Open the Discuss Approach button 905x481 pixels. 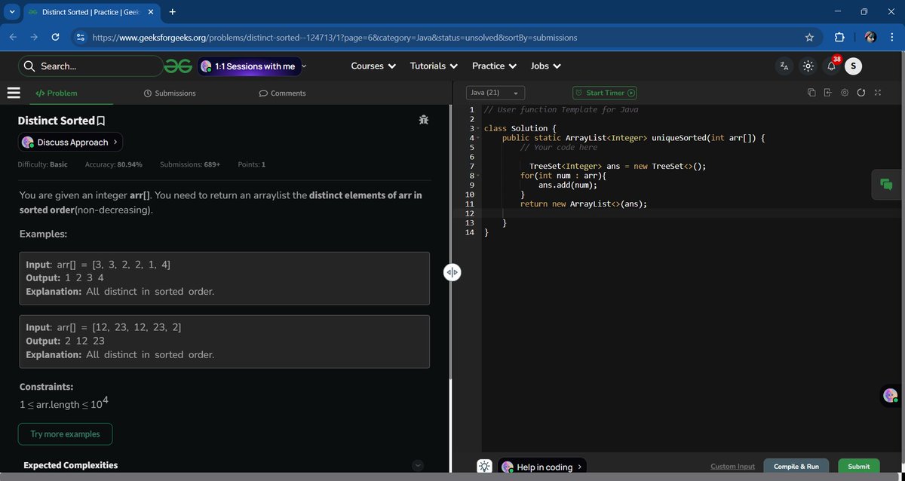(70, 142)
